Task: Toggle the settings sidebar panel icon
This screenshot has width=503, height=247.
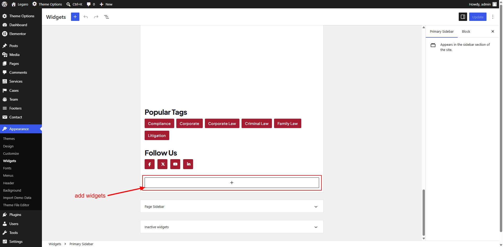Action: click(463, 17)
